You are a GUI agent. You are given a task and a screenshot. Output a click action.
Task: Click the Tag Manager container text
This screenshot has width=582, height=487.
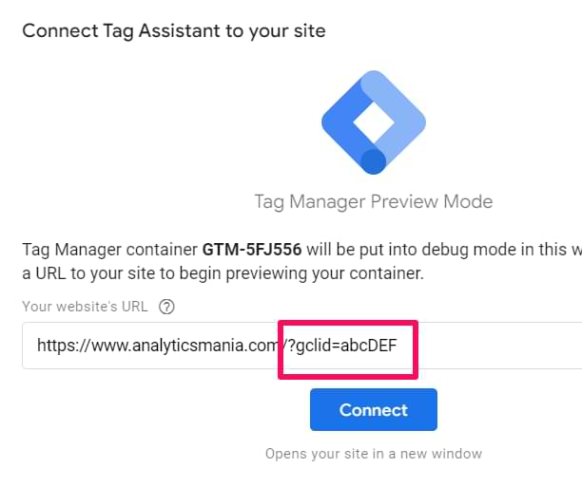110,250
